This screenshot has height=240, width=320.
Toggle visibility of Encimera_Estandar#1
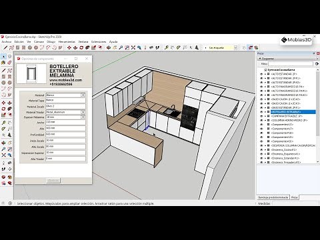[261, 158]
